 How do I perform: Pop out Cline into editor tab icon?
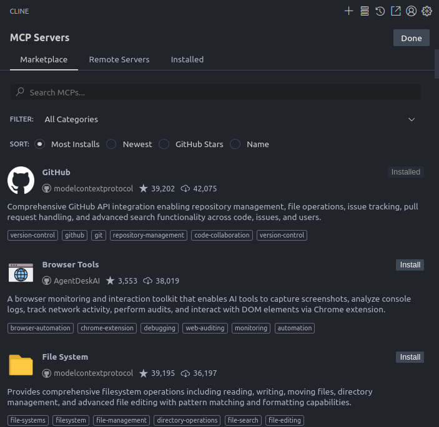[396, 11]
